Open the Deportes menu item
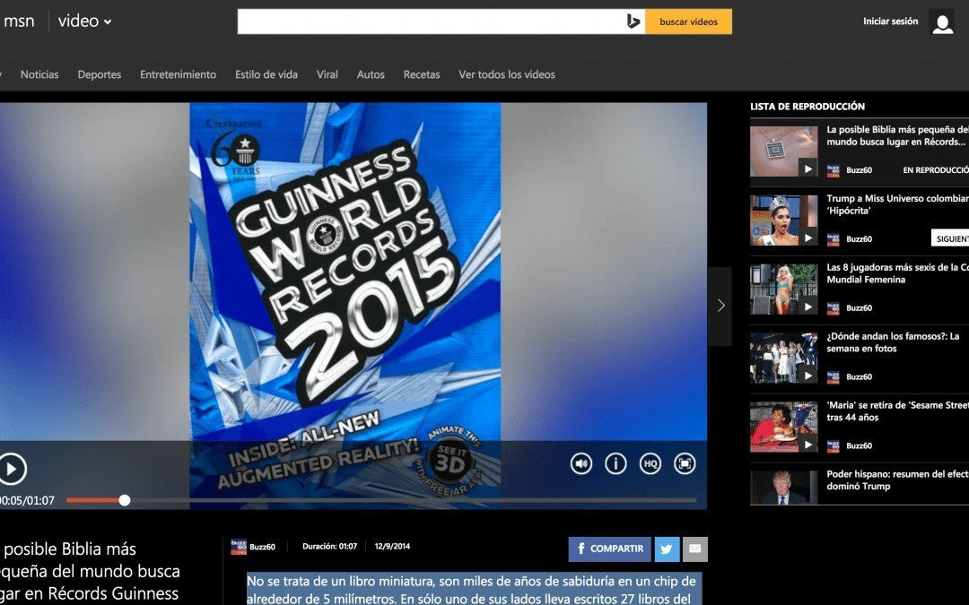969x605 pixels. coord(100,74)
